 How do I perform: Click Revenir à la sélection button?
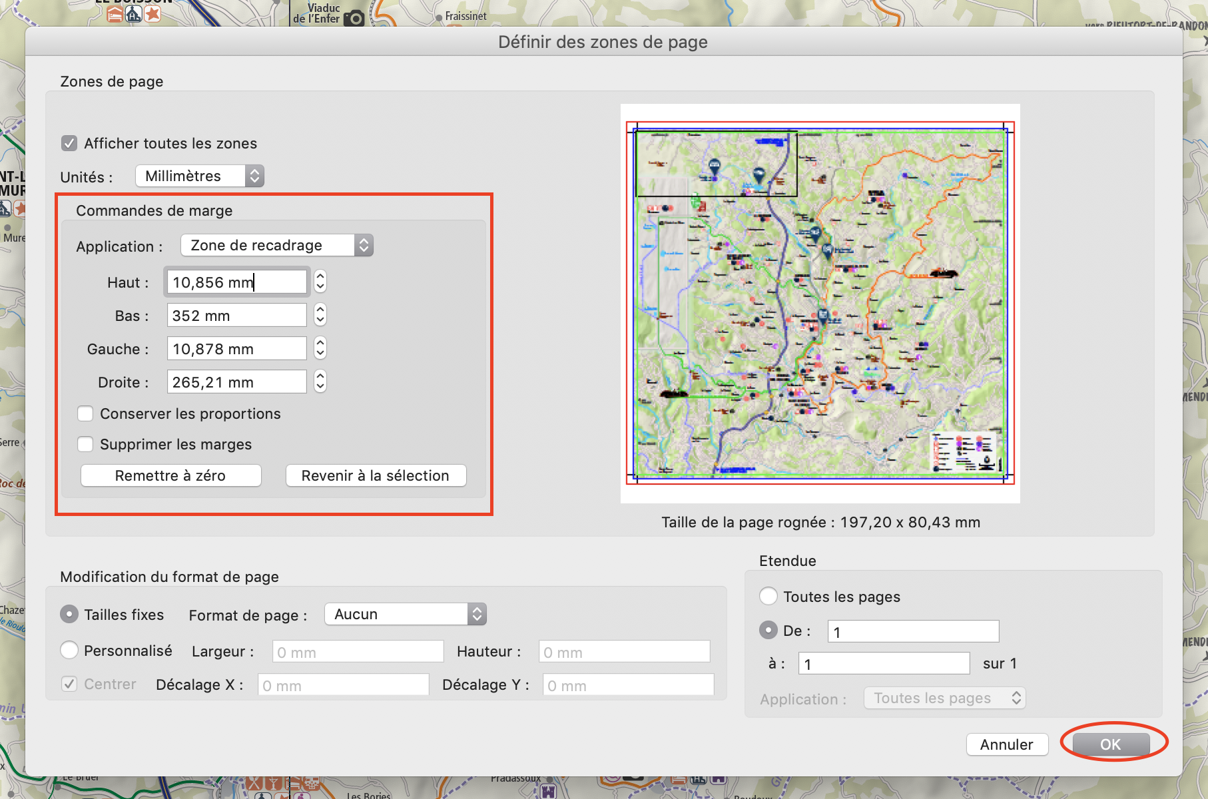[376, 475]
